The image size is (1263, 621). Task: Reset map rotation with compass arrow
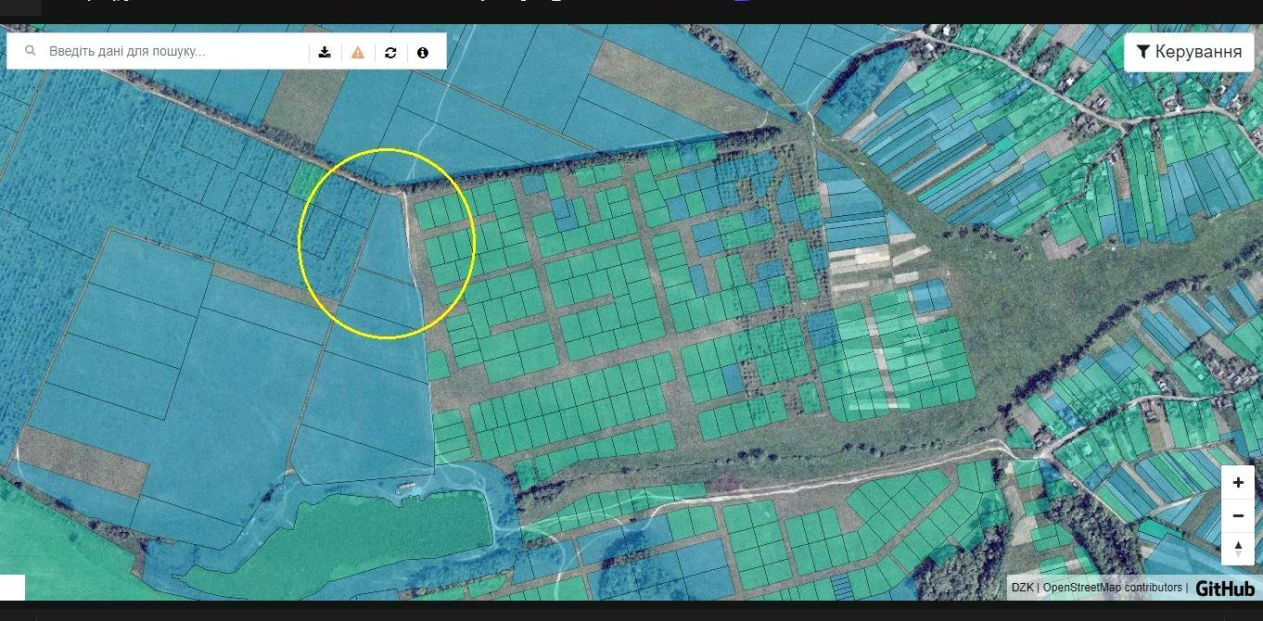[1238, 548]
